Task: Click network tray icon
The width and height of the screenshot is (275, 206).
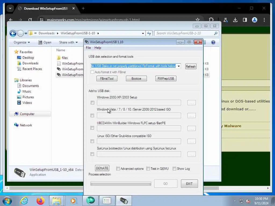Action: (x=241, y=201)
